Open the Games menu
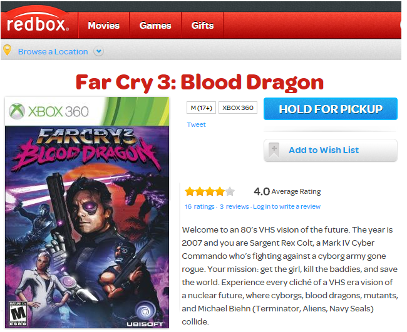Image resolution: width=407 pixels, height=332 pixels. [x=155, y=26]
